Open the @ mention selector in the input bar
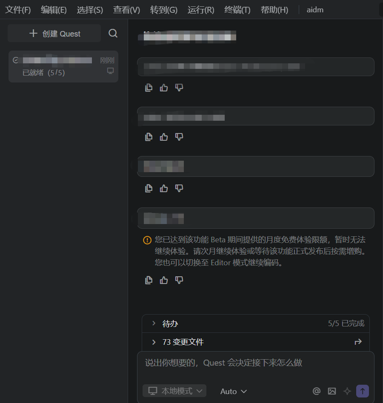 pyautogui.click(x=317, y=391)
